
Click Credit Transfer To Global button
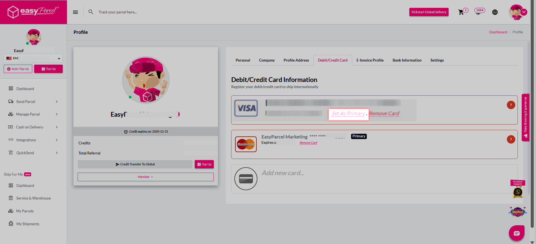pyautogui.click(x=135, y=164)
